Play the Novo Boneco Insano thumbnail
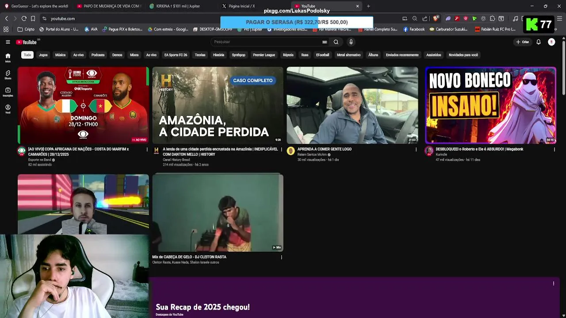 click(x=490, y=105)
